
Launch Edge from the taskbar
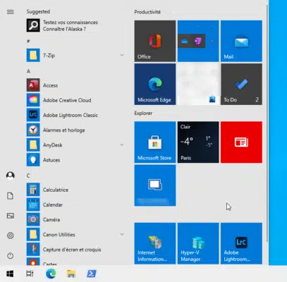click(x=51, y=274)
